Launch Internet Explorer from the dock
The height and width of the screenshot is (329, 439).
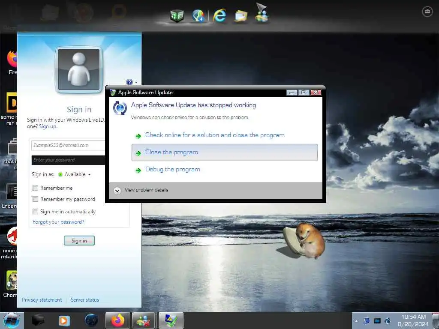(219, 15)
